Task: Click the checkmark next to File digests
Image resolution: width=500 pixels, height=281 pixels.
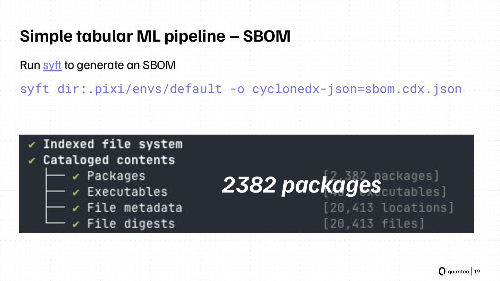Action: point(76,224)
